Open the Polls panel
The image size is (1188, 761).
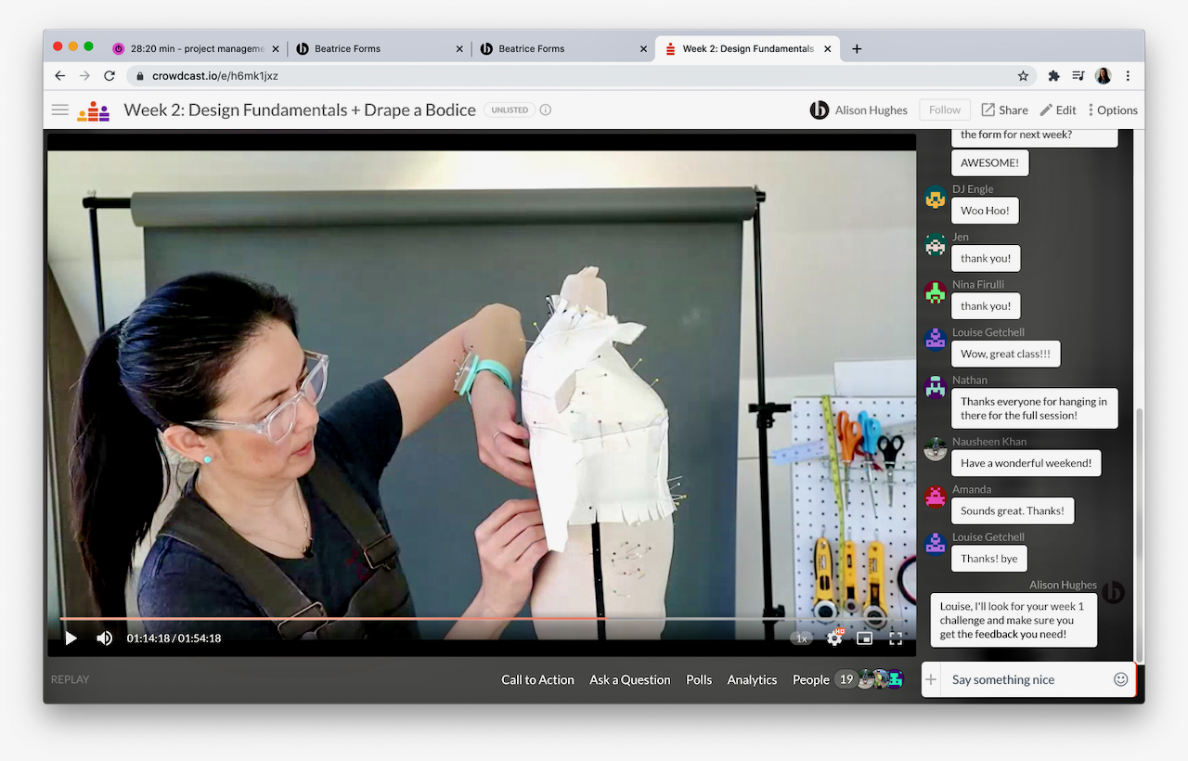pos(699,679)
